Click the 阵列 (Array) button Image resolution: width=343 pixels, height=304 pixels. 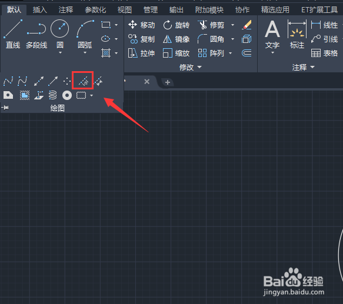pos(211,53)
